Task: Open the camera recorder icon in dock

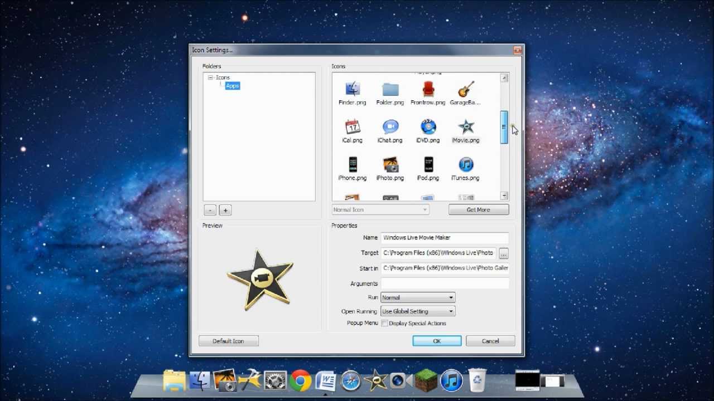Action: (x=401, y=380)
